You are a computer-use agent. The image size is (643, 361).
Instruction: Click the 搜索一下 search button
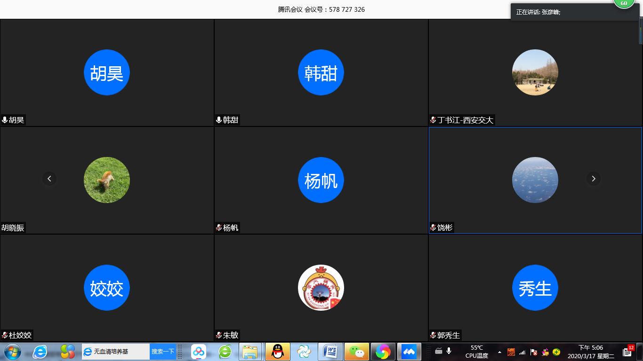[x=163, y=352]
